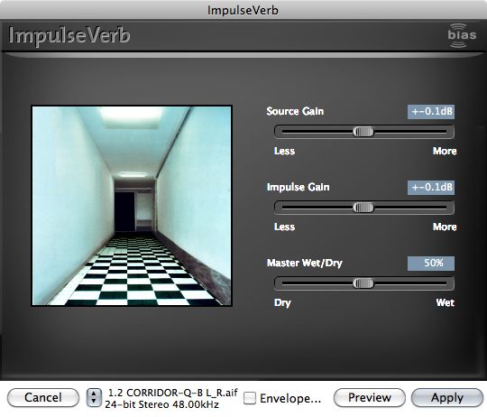Click the Source Gain slider handle
487x417 pixels.
[x=363, y=132]
